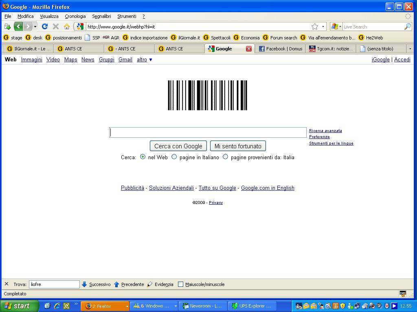Go to Home via house icon
This screenshot has width=417, height=312.
[66, 26]
